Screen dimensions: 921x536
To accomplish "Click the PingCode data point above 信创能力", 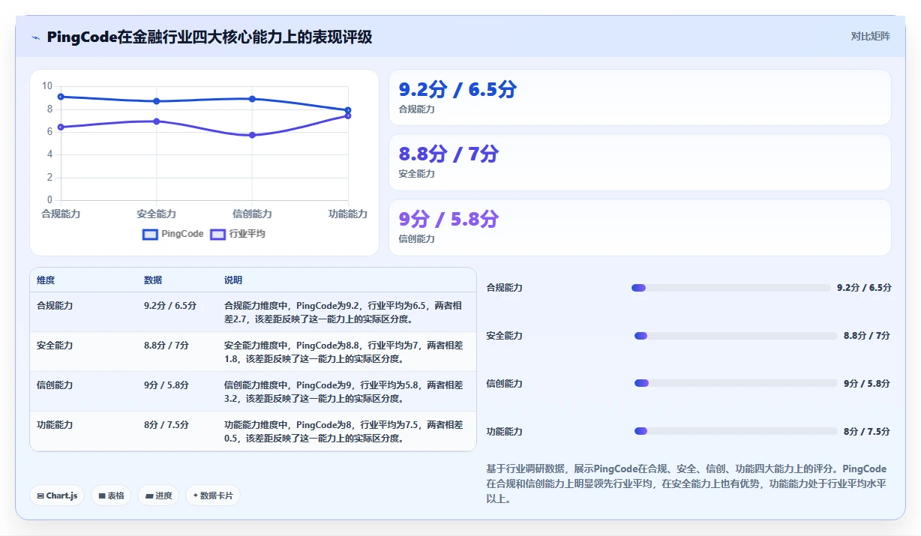I will point(252,99).
